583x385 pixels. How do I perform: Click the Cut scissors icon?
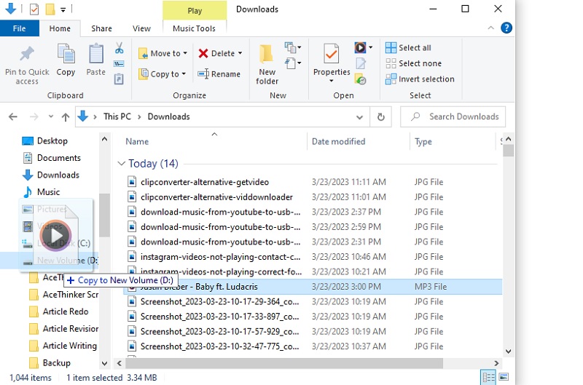click(x=119, y=48)
